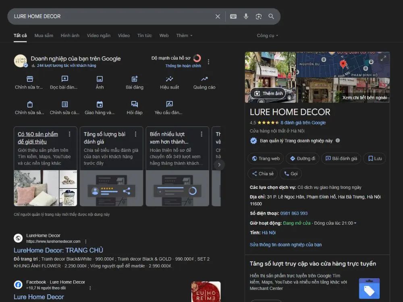Image resolution: width=403 pixels, height=302 pixels.
Task: Click the Ảnh photos icon
Action: (100, 79)
